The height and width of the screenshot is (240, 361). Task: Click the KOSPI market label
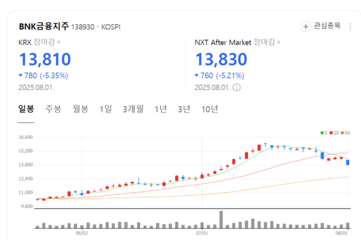[111, 27]
